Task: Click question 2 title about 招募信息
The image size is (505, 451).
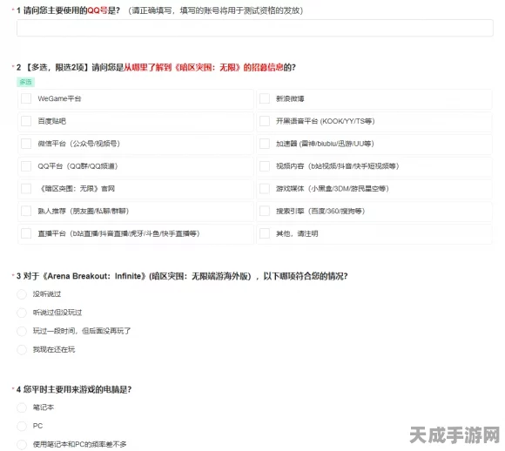Action: click(156, 67)
